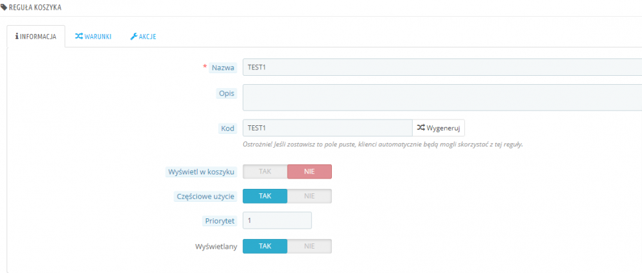Click the Kod input containing TEST1
642x273 pixels.
pos(327,128)
